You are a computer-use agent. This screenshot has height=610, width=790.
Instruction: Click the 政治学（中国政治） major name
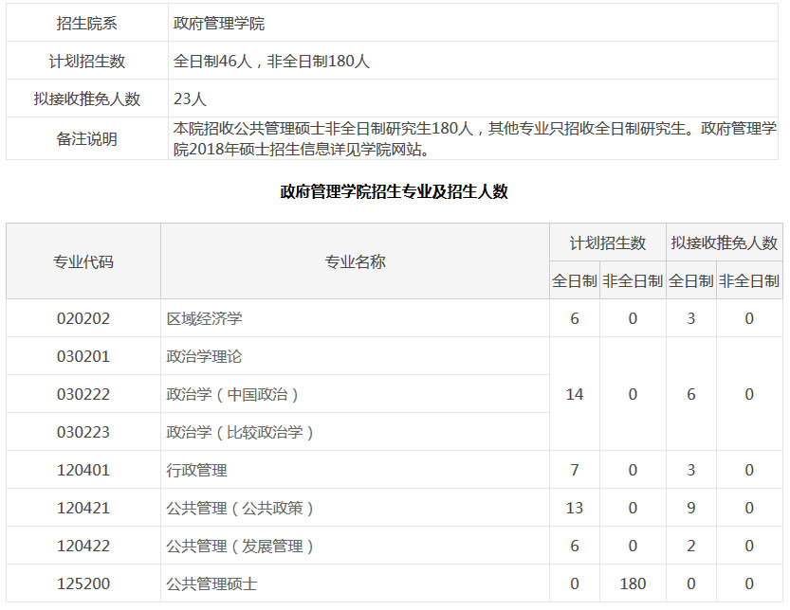tap(240, 394)
